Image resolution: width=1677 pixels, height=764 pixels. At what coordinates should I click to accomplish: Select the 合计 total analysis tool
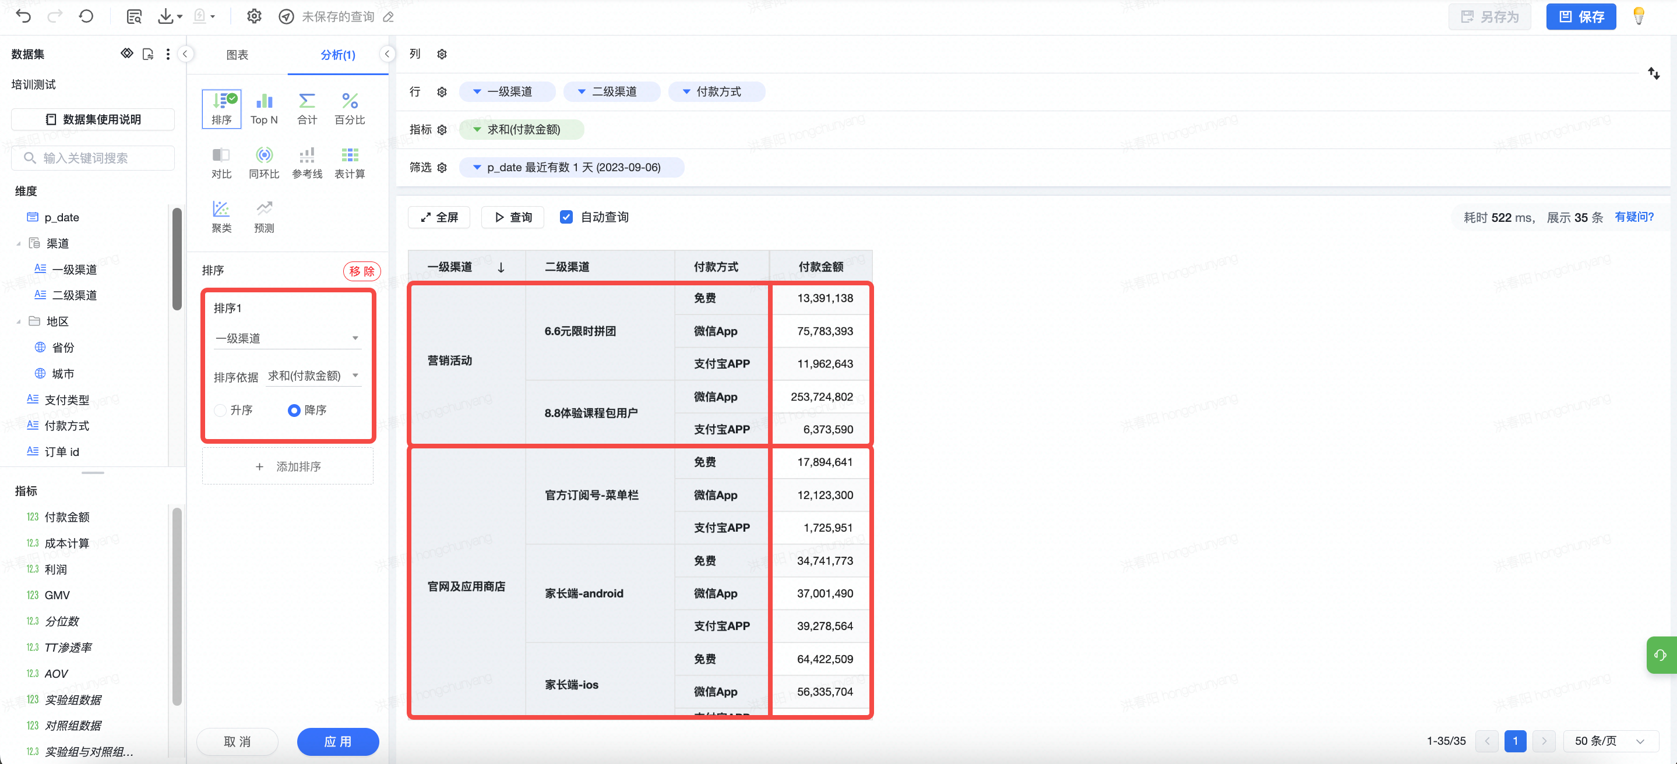point(306,109)
